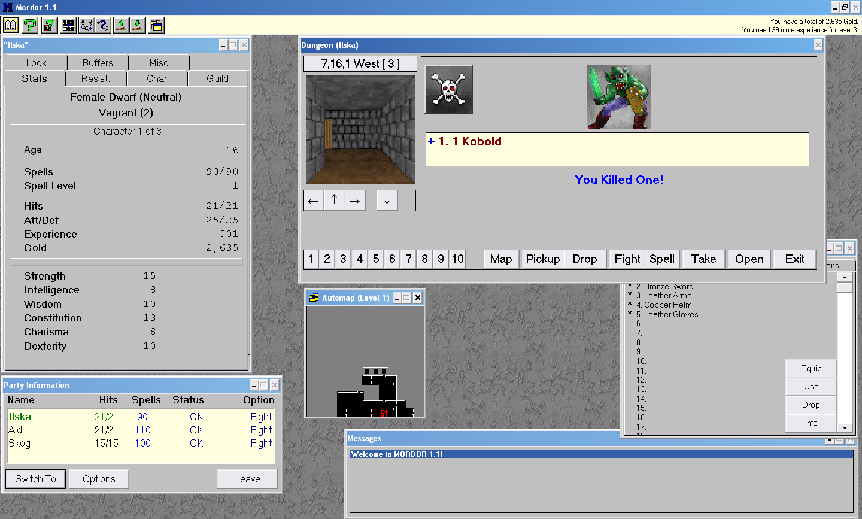Click dungeon quick slot button 7
The height and width of the screenshot is (519, 862).
tap(408, 259)
